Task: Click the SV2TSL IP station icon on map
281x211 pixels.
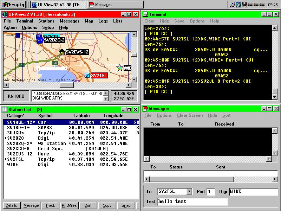Action: point(87,75)
